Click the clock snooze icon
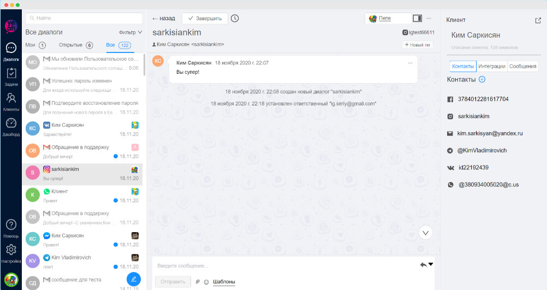This screenshot has height=290, width=547. (x=235, y=18)
